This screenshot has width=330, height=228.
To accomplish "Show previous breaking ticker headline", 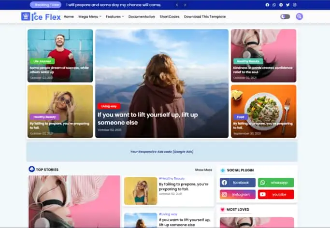I will 177,5.
